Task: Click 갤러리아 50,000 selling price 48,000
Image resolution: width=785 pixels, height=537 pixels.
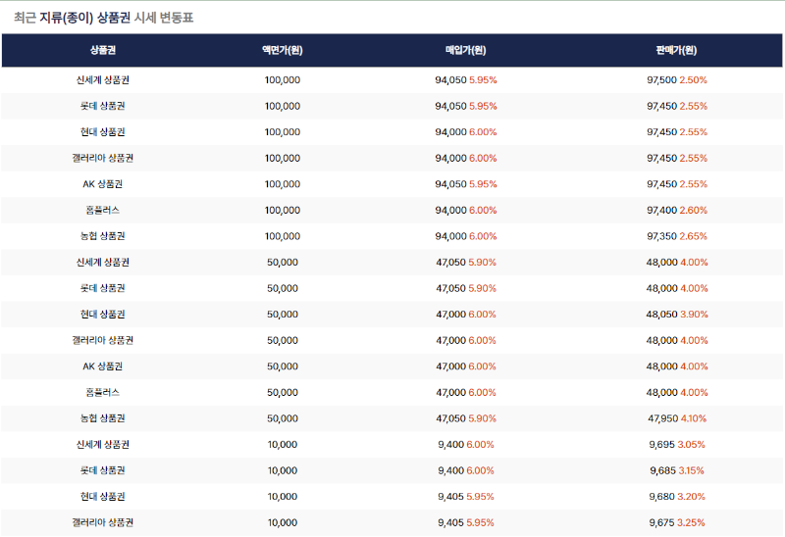Action: click(661, 340)
